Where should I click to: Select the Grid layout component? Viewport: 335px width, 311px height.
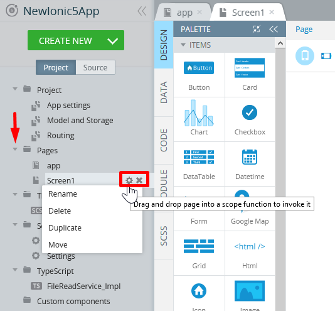[199, 253]
